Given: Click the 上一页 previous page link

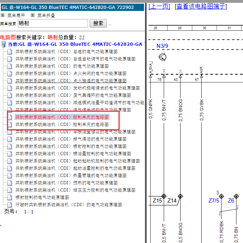Looking at the screenshot, I should [159, 6].
